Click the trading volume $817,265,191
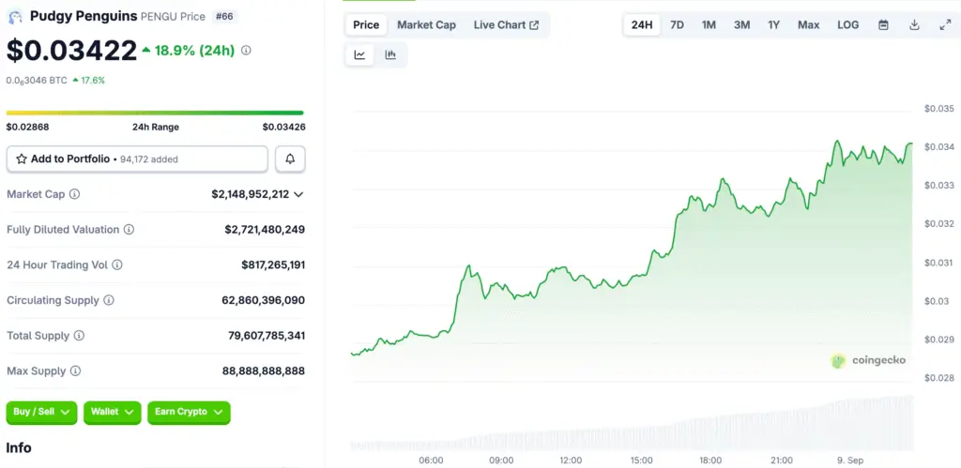 [273, 265]
